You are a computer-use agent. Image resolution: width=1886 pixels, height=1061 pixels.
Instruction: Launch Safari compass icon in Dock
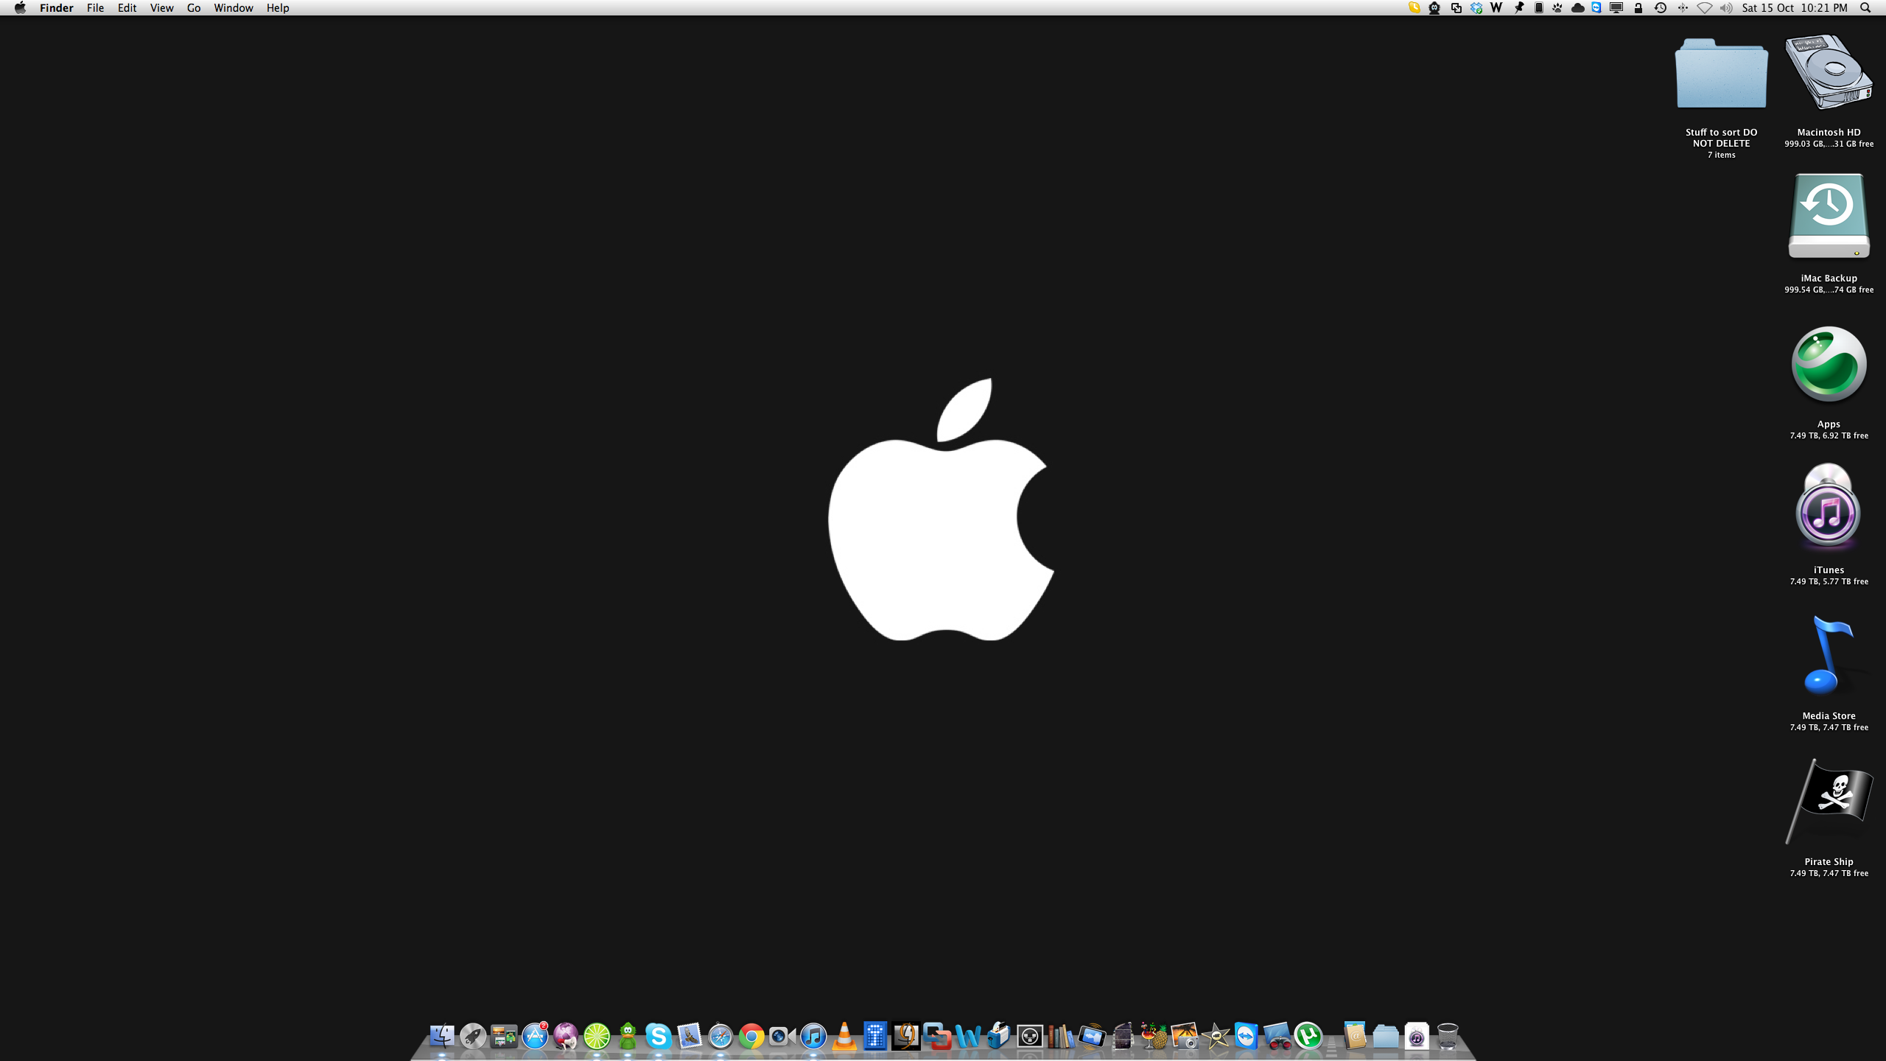pos(721,1037)
